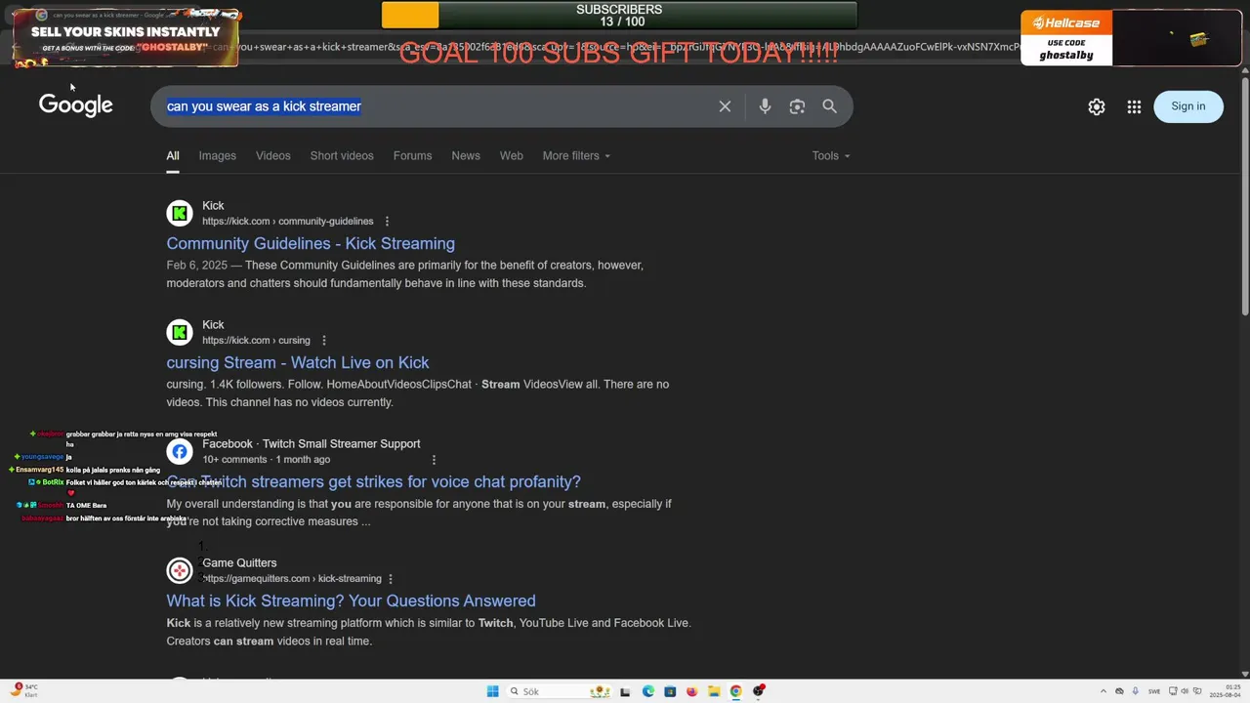1250x703 pixels.
Task: Clear the search box with the X icon
Action: 725,106
